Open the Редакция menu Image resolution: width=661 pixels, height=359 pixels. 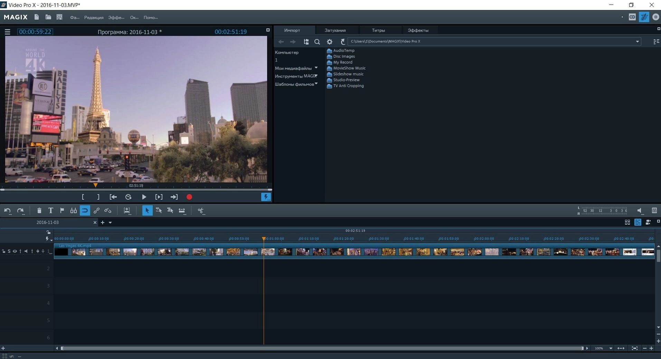pos(94,17)
